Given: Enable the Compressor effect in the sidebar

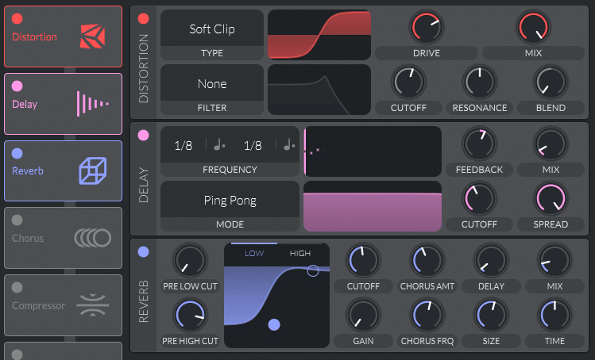Looking at the screenshot, I should pyautogui.click(x=17, y=288).
